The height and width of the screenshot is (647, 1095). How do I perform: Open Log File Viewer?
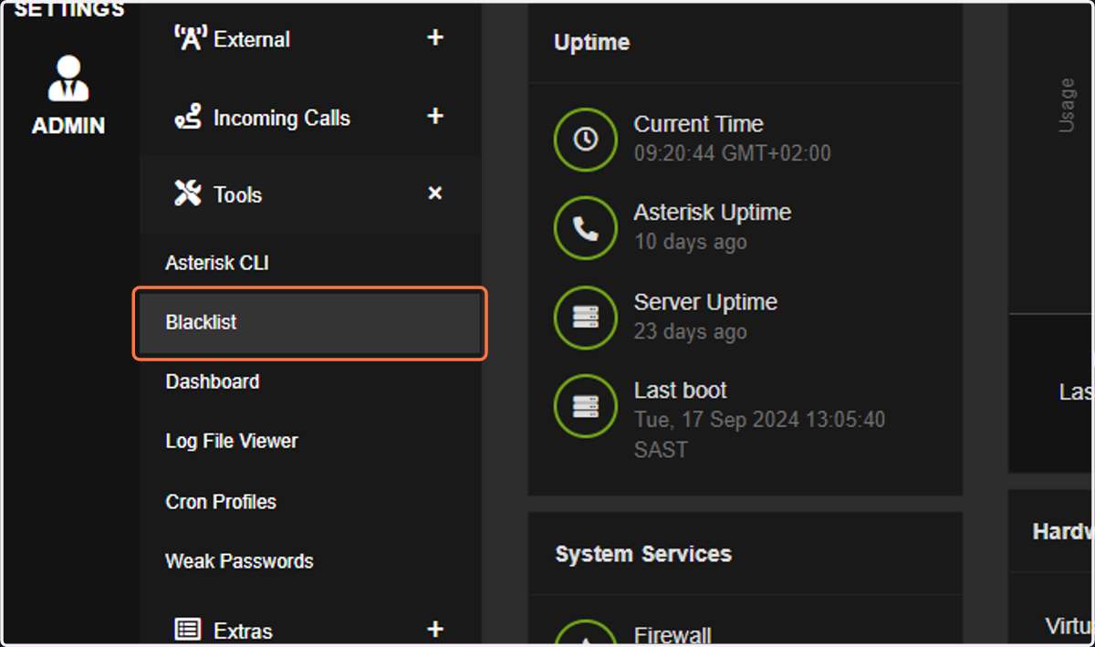coord(232,442)
